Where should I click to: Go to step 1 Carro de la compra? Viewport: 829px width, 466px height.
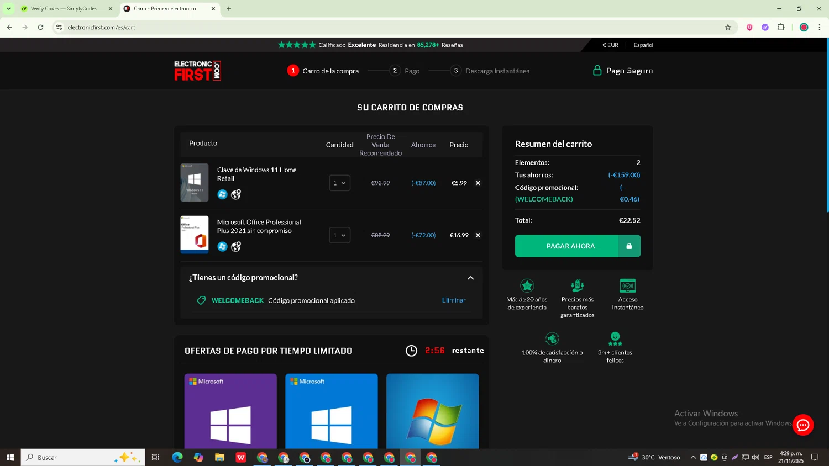323,71
